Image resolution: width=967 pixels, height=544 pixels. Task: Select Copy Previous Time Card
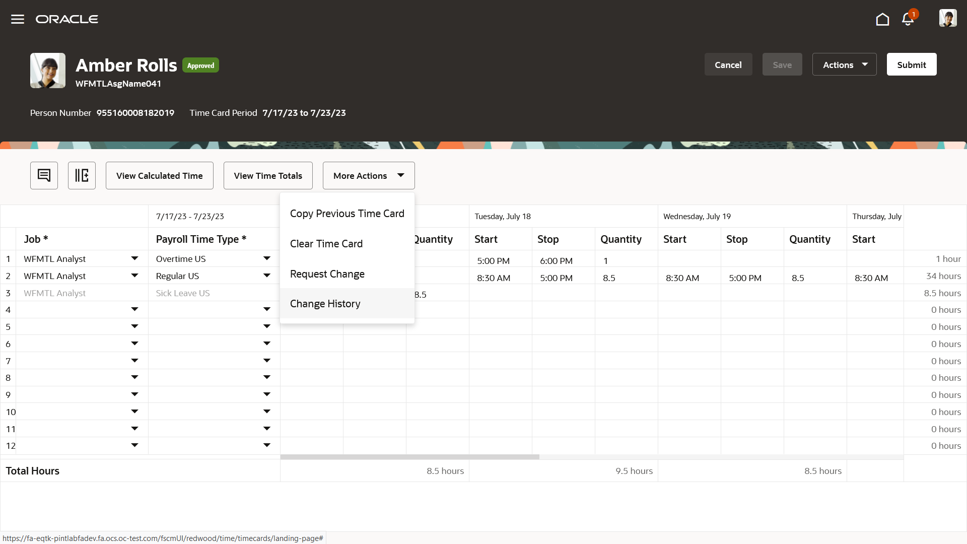pyautogui.click(x=347, y=214)
